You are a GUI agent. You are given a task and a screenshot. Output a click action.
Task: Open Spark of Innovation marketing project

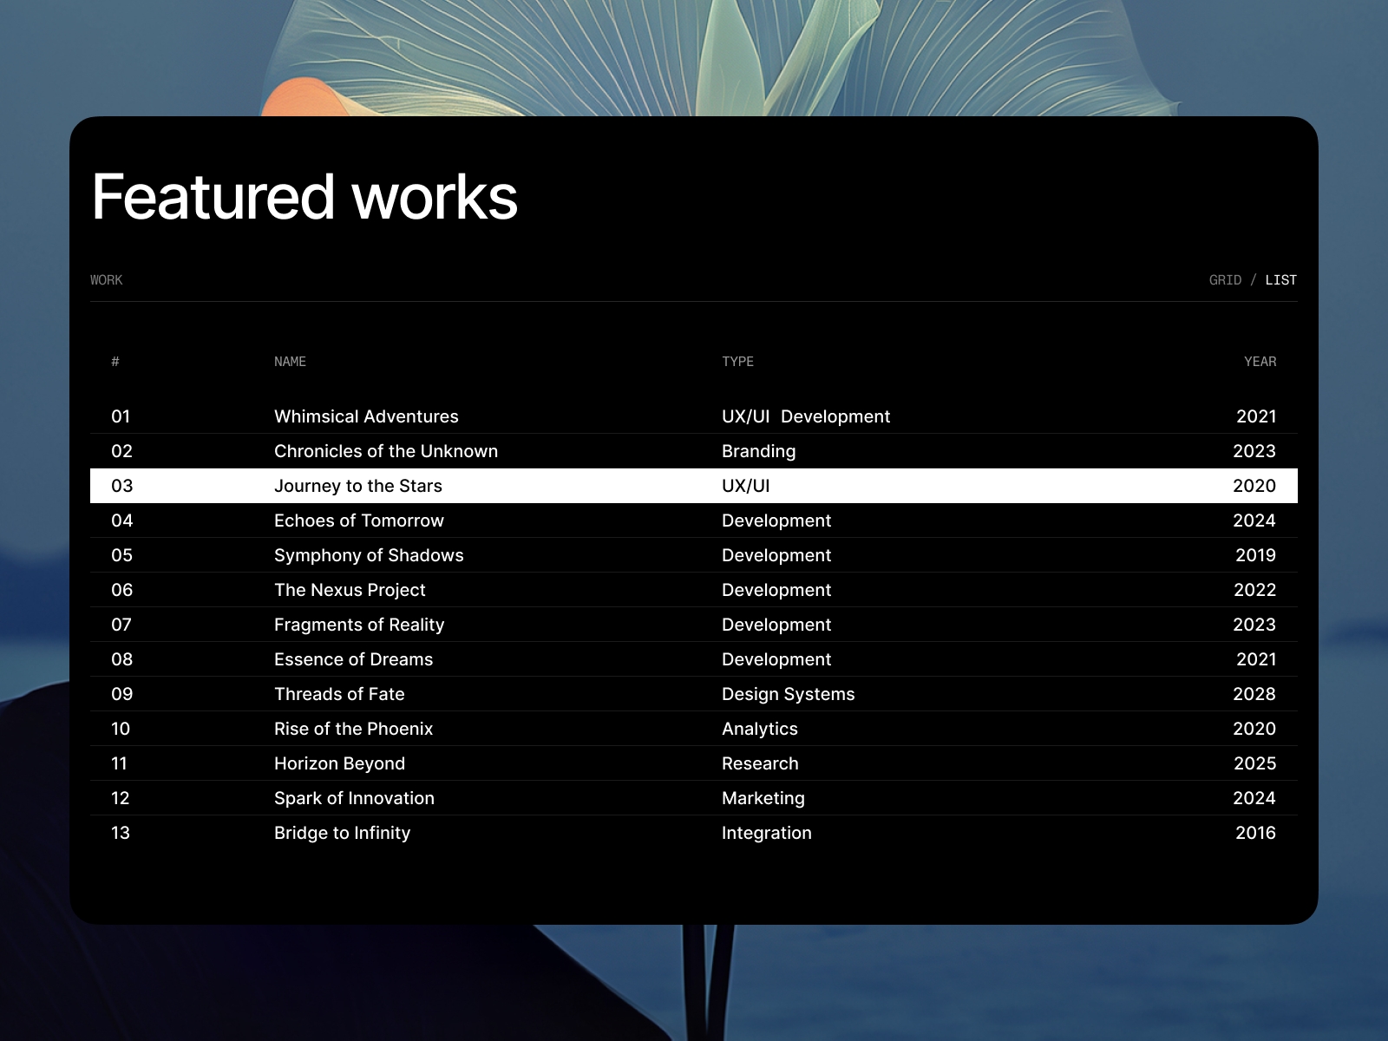click(354, 798)
